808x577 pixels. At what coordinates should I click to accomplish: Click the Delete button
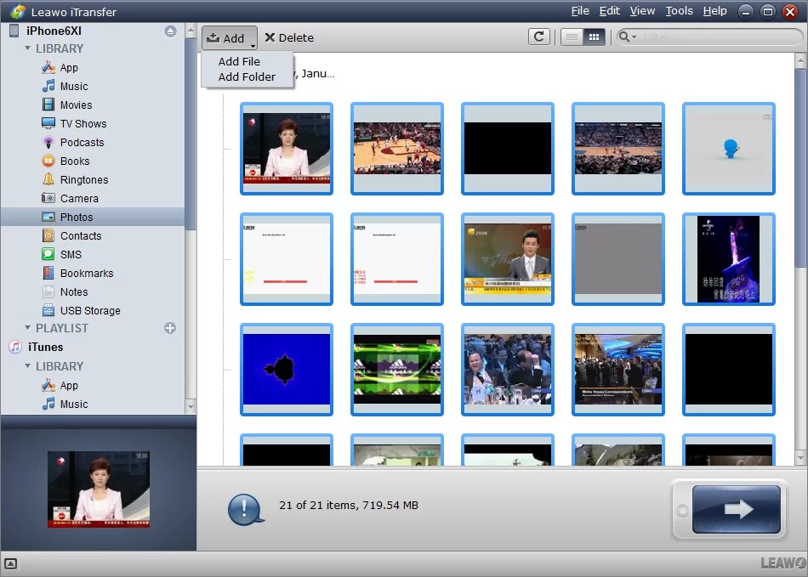point(288,37)
